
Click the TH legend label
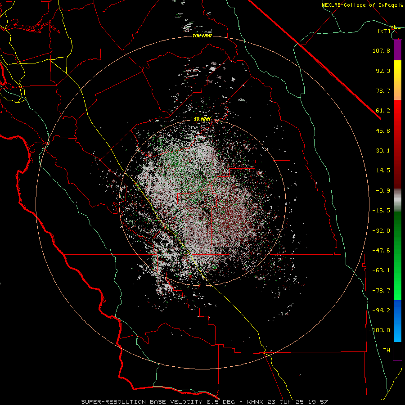387,351
